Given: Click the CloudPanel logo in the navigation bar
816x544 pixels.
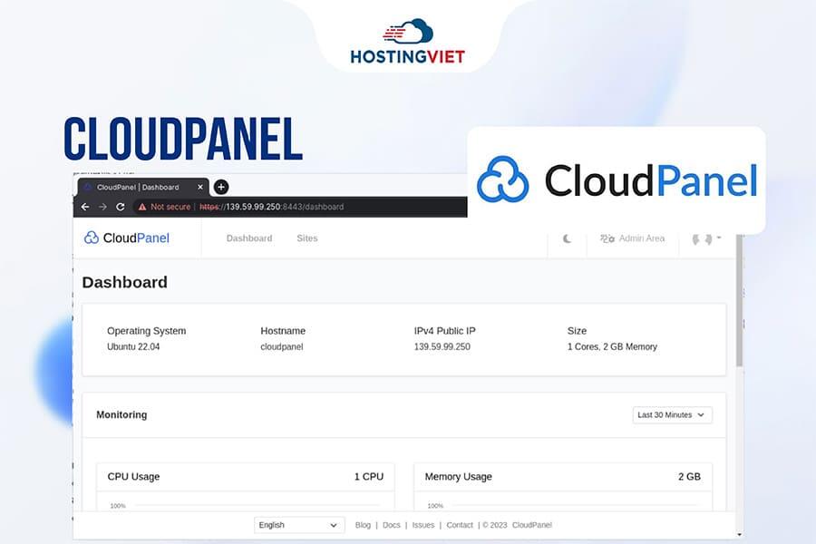Looking at the screenshot, I should [127, 238].
